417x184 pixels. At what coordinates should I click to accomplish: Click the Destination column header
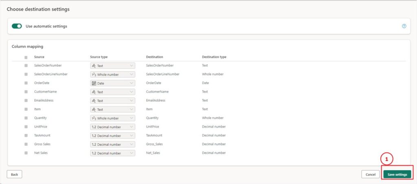pyautogui.click(x=154, y=57)
